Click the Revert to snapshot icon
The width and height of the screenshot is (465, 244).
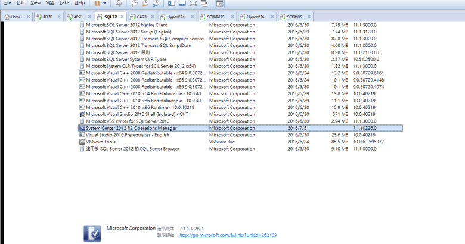[145, 3]
